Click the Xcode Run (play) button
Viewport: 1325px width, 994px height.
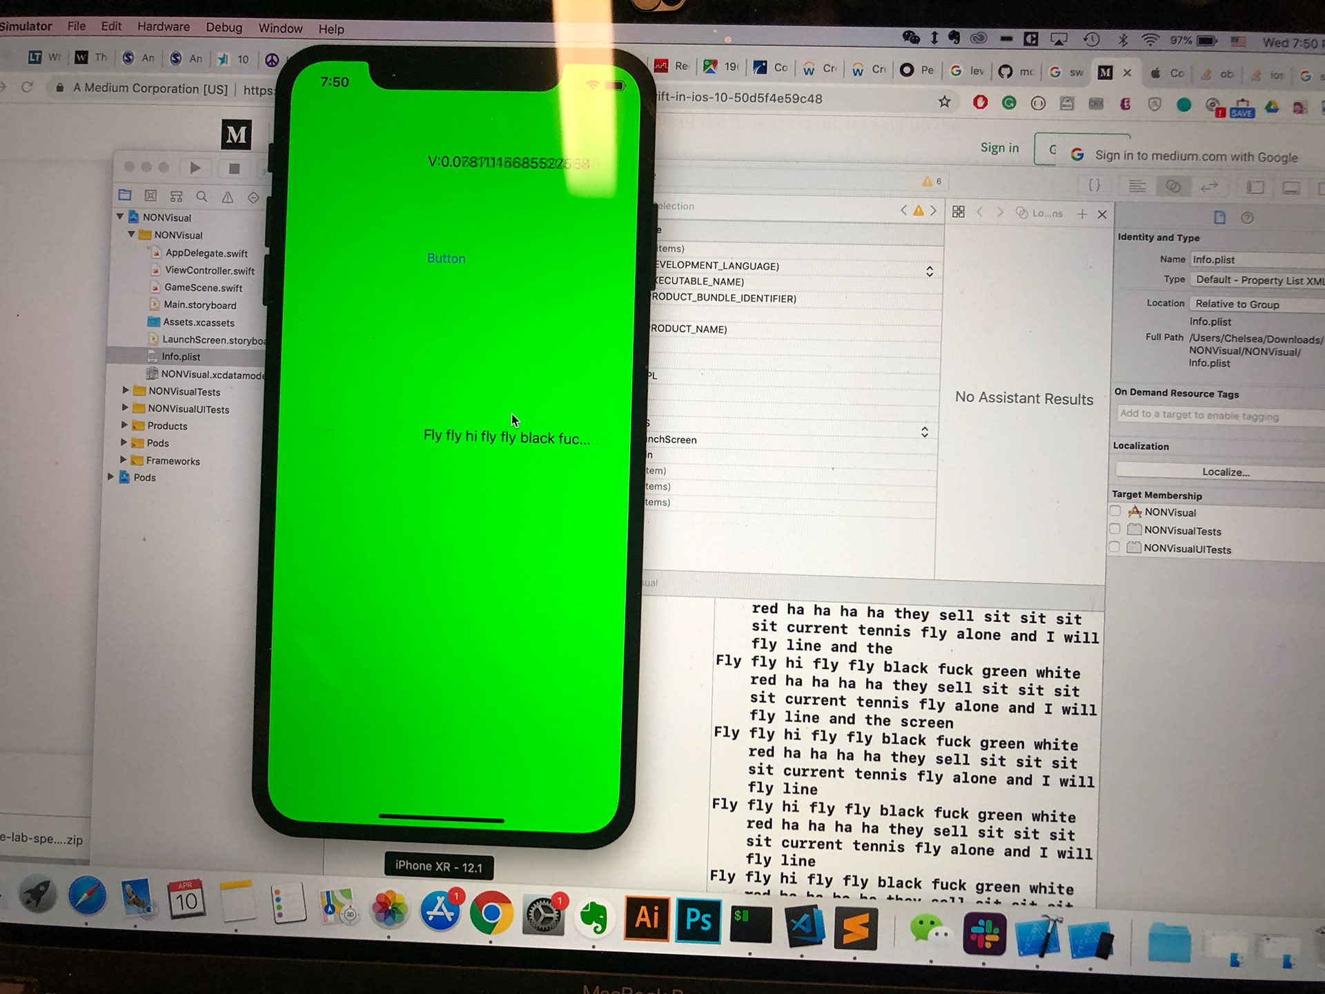pos(195,168)
